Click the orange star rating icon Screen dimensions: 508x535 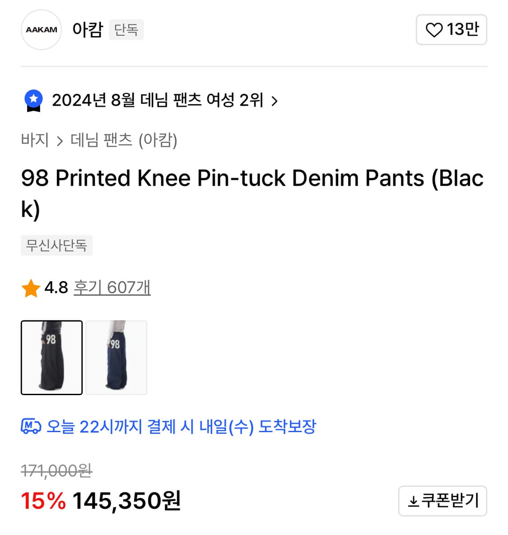point(31,288)
